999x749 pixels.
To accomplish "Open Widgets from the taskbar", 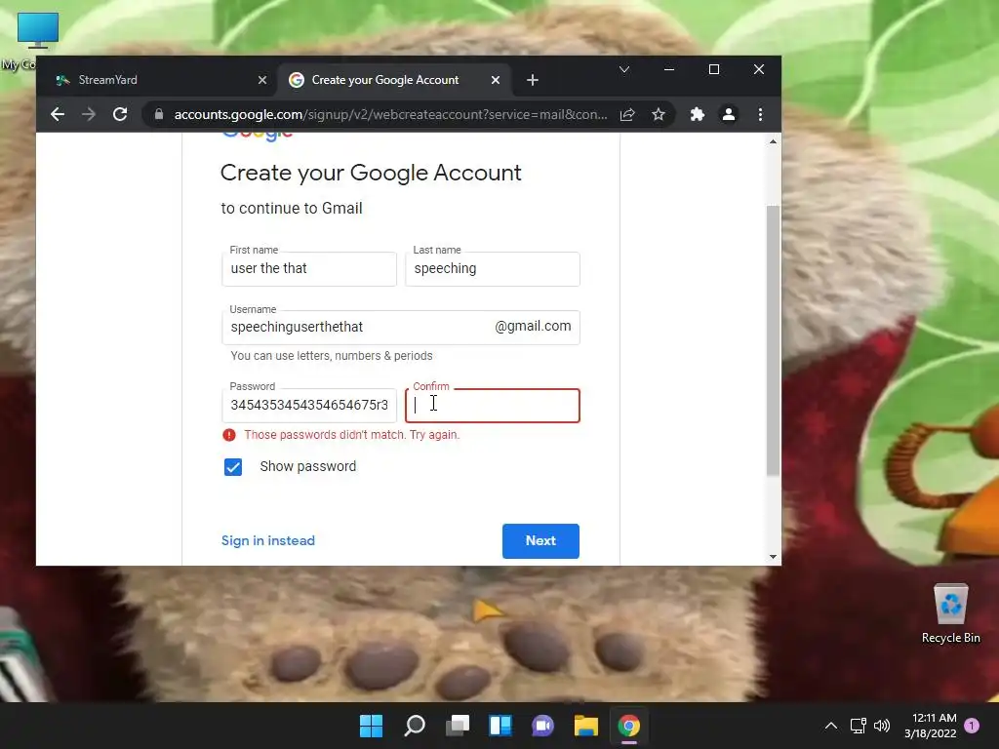I will pyautogui.click(x=500, y=726).
